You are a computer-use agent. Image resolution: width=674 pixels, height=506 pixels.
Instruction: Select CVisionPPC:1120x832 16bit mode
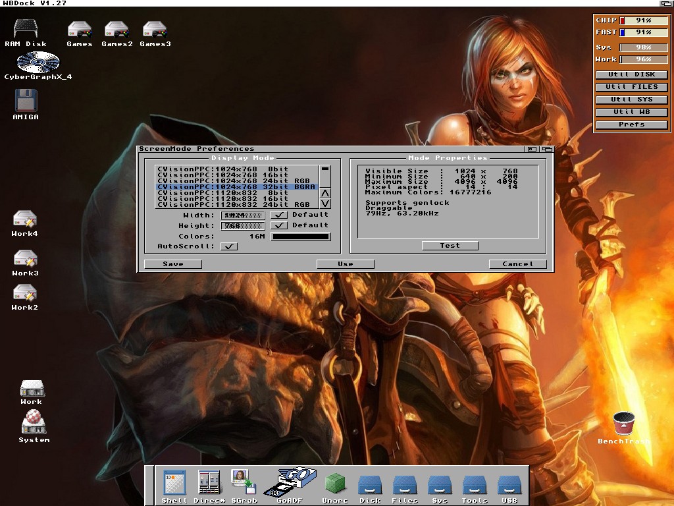(x=237, y=199)
